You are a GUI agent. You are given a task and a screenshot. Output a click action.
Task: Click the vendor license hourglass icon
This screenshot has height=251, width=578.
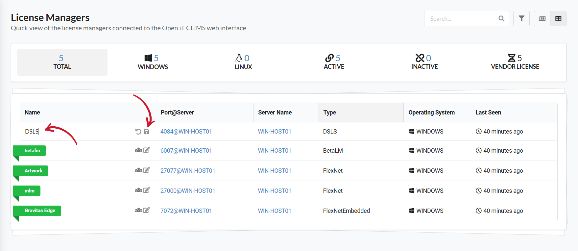tap(511, 58)
